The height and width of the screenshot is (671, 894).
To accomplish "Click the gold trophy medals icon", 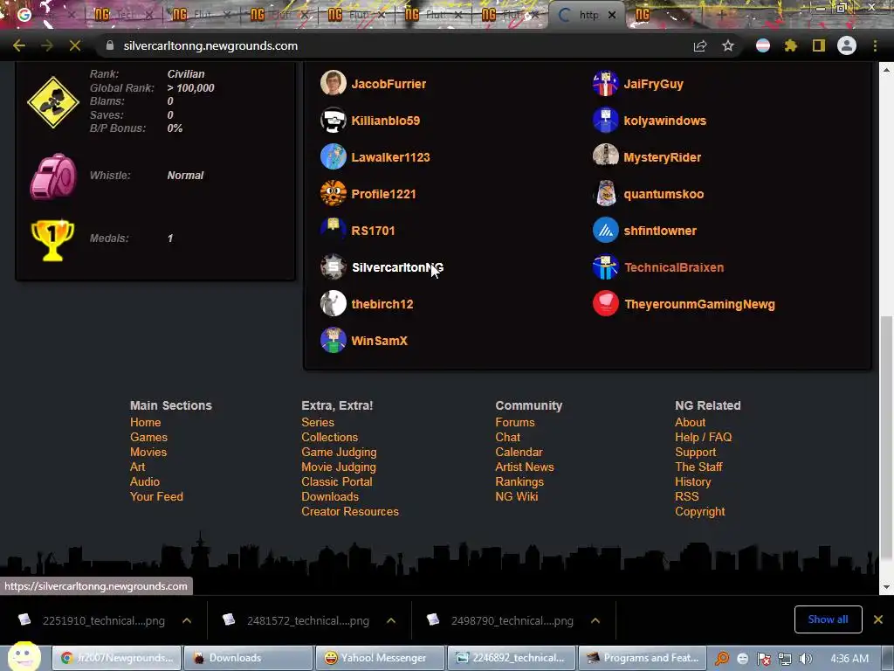I will pyautogui.click(x=52, y=239).
